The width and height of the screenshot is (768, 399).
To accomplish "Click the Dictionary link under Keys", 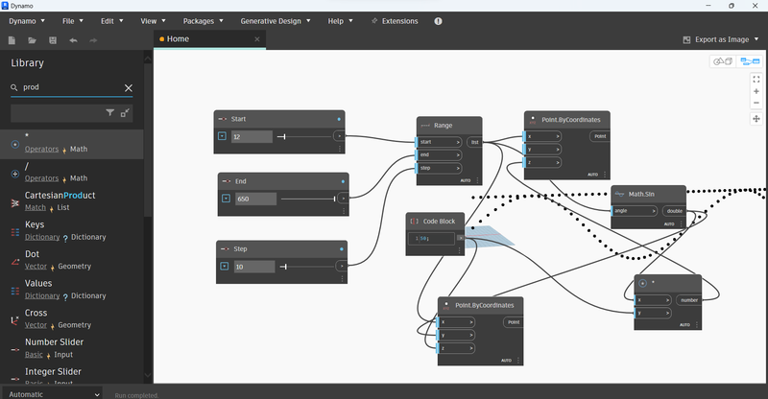I will [42, 237].
